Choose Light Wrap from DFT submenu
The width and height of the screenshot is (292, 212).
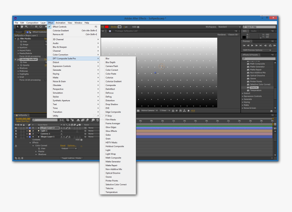(x=111, y=154)
